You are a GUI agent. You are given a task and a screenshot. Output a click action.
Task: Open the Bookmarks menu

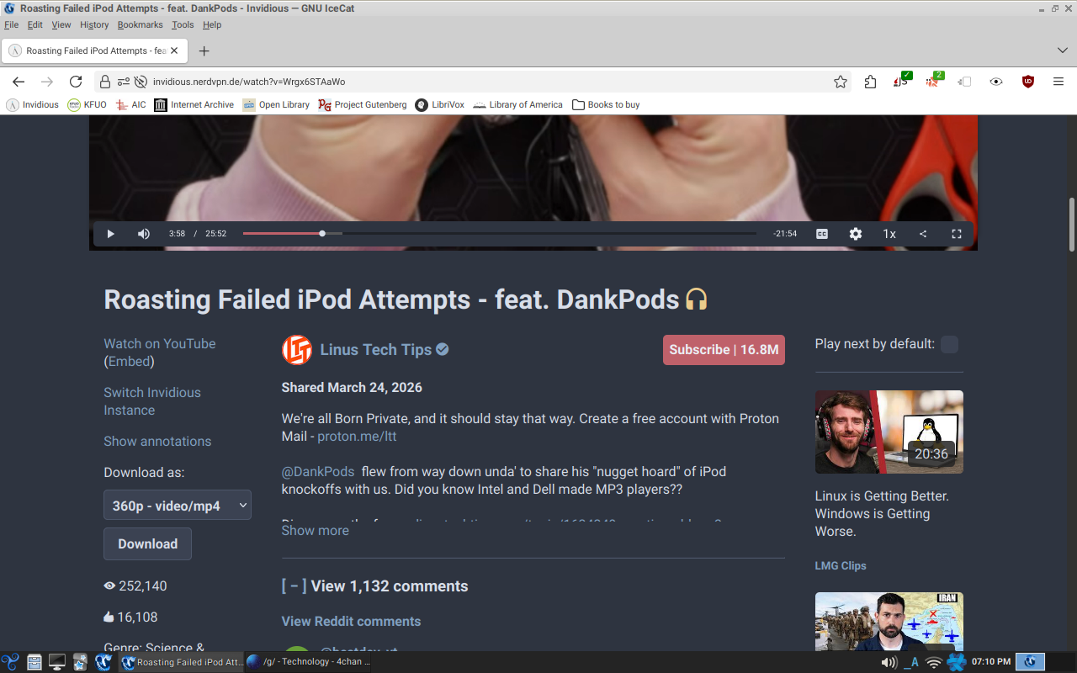tap(140, 24)
